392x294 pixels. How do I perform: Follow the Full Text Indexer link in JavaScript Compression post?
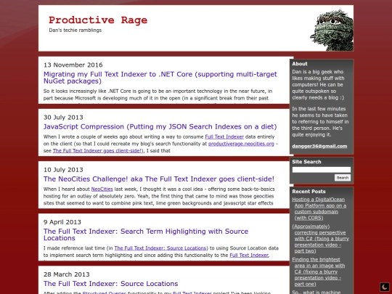pos(224,136)
